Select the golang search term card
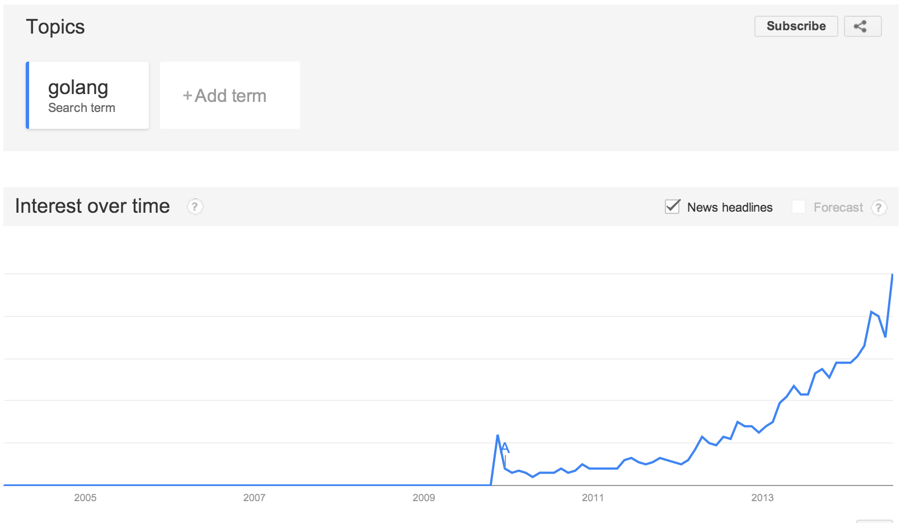The width and height of the screenshot is (901, 523). point(88,95)
